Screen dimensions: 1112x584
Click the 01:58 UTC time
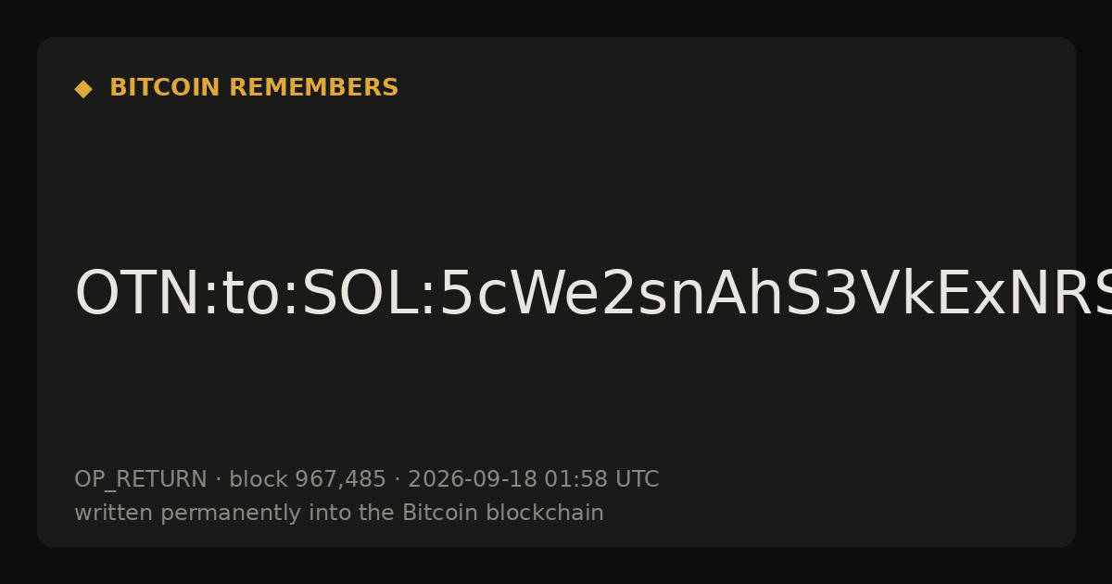pyautogui.click(x=601, y=480)
